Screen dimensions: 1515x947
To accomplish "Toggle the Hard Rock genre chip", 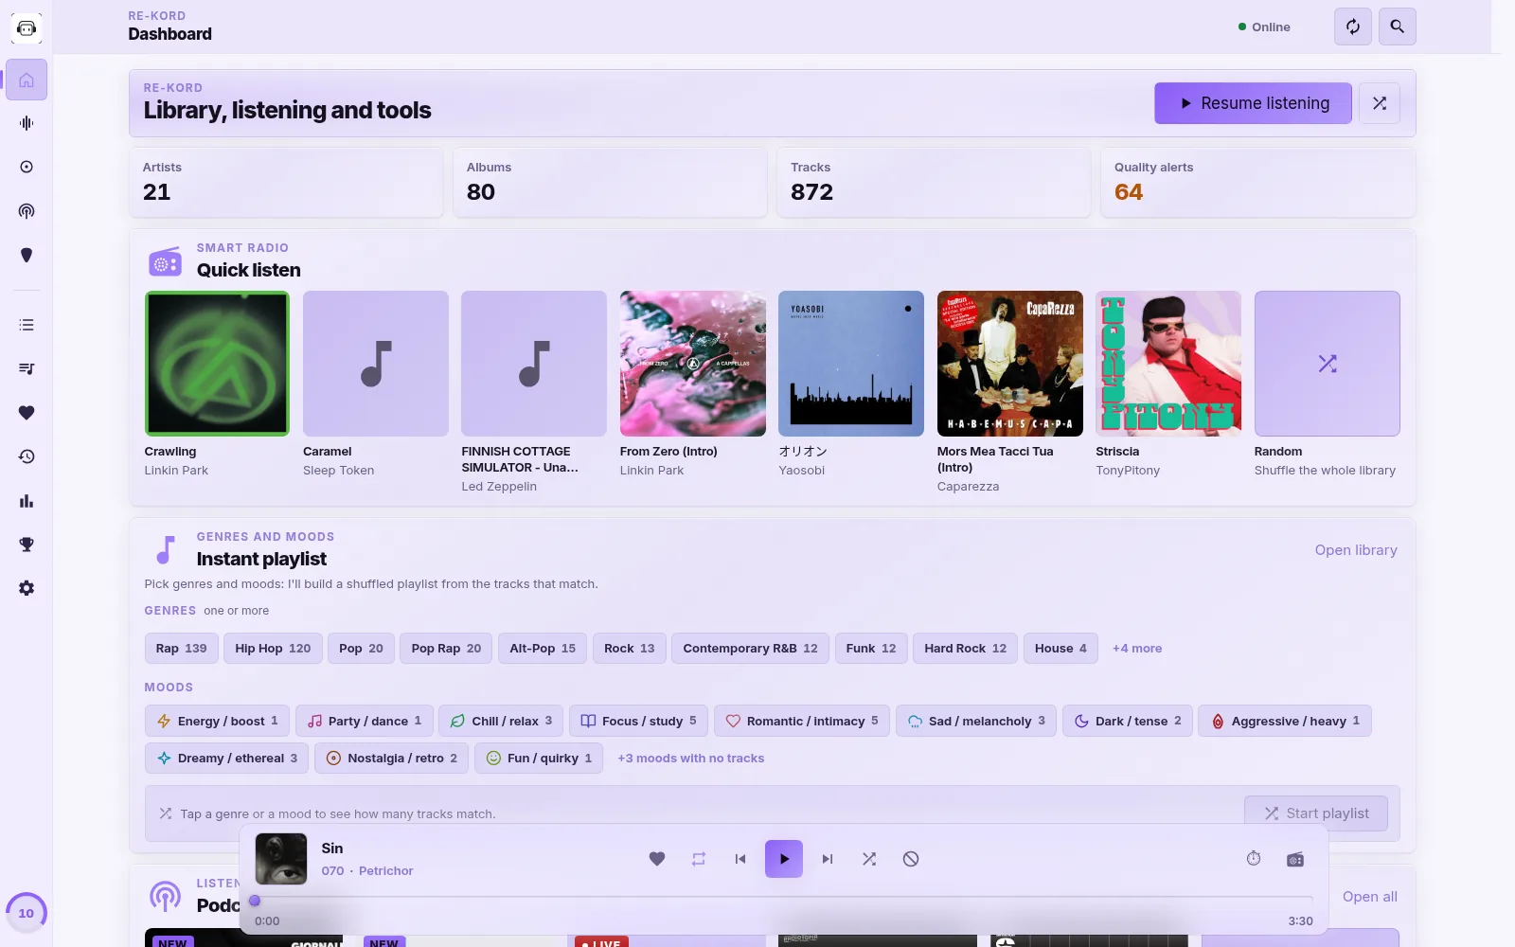I will point(966,649).
